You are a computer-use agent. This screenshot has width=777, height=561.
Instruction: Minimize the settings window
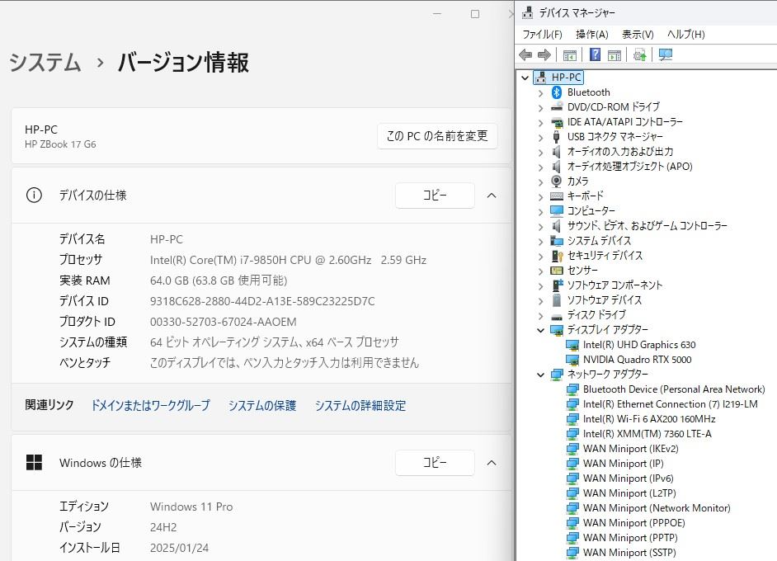[x=436, y=14]
